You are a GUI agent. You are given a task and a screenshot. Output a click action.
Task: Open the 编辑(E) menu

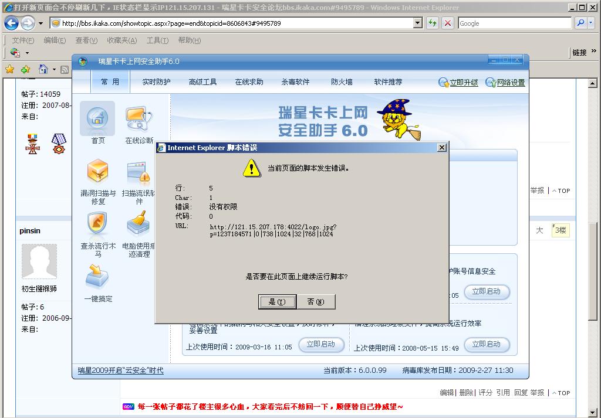tap(55, 40)
